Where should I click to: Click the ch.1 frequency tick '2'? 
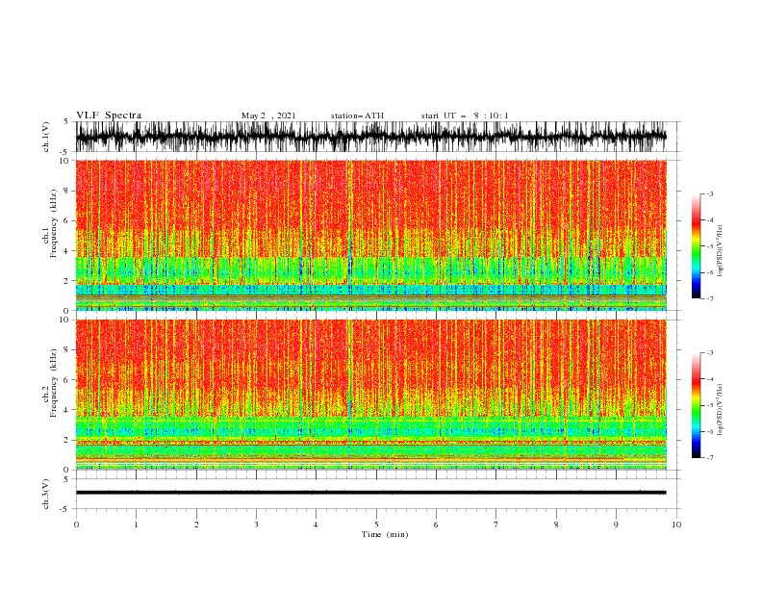pos(67,281)
